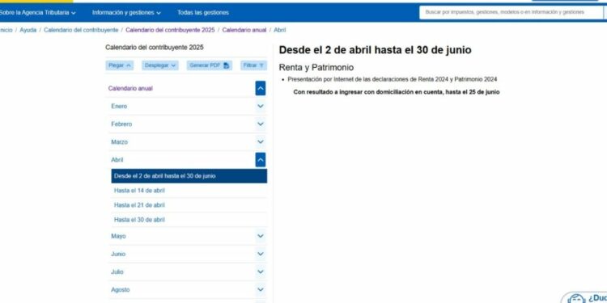Viewport: 607px width, 303px height.
Task: Go to the 'Ayuda' breadcrumb link
Action: pyautogui.click(x=28, y=30)
